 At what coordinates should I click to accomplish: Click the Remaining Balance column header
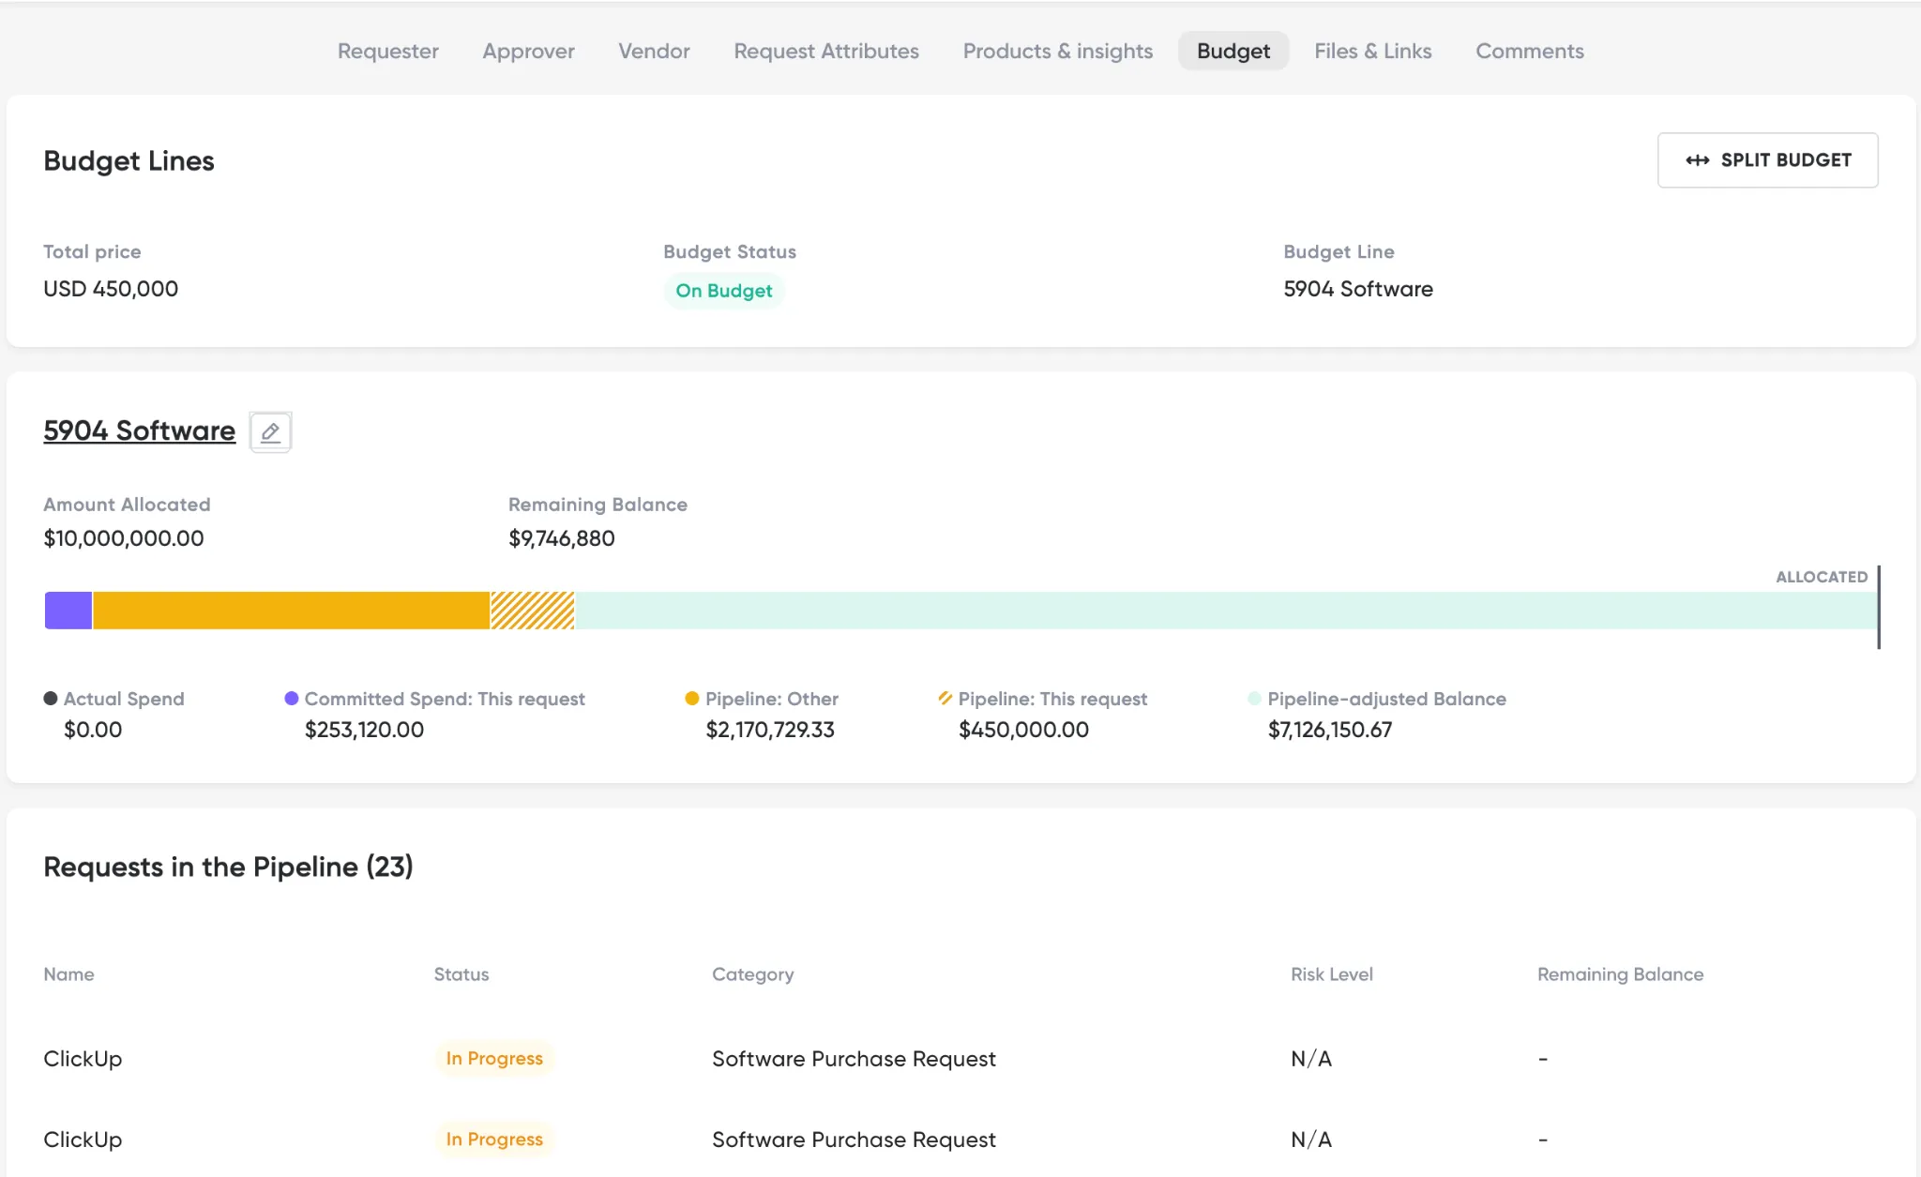tap(1621, 974)
